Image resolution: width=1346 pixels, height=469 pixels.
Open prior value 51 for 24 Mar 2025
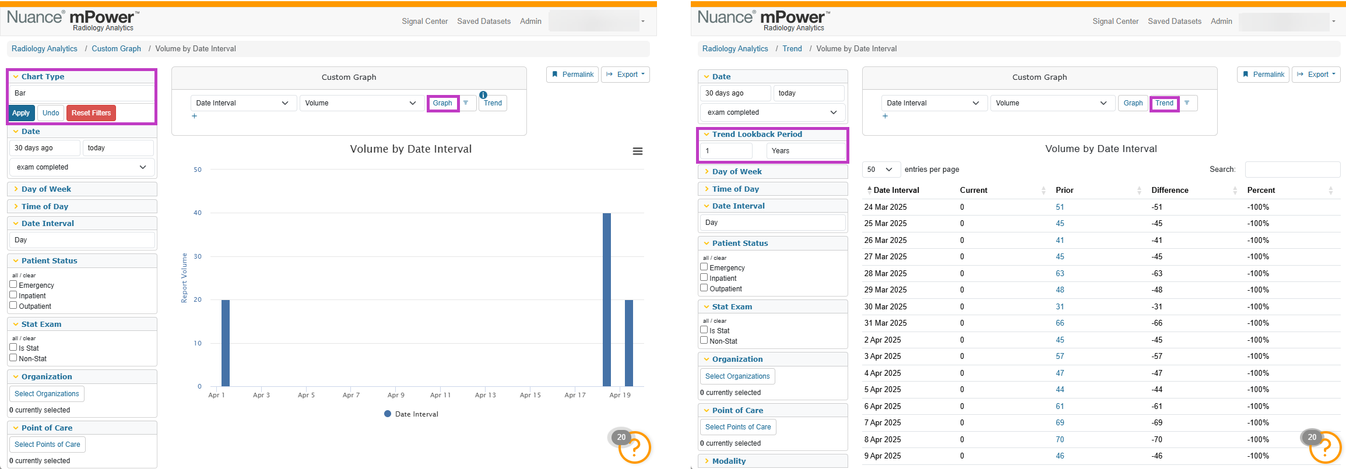point(1060,207)
